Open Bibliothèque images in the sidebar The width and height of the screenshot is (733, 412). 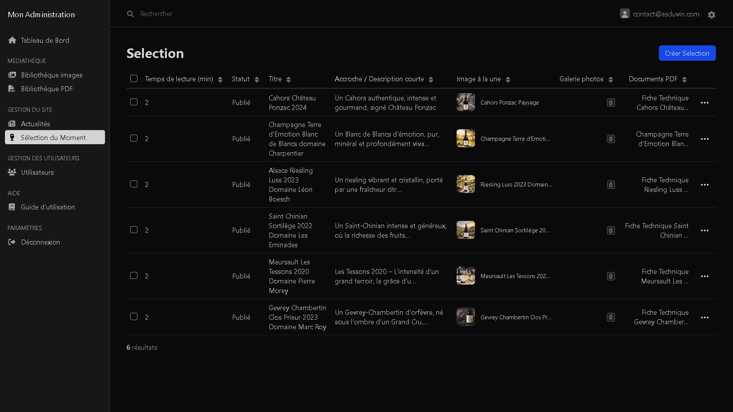point(52,75)
